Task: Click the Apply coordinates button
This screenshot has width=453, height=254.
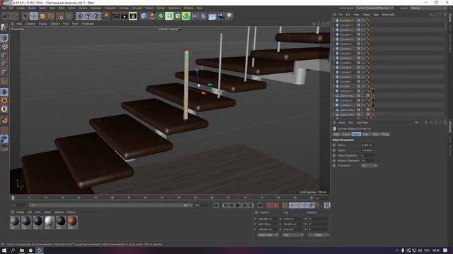Action: coord(318,235)
